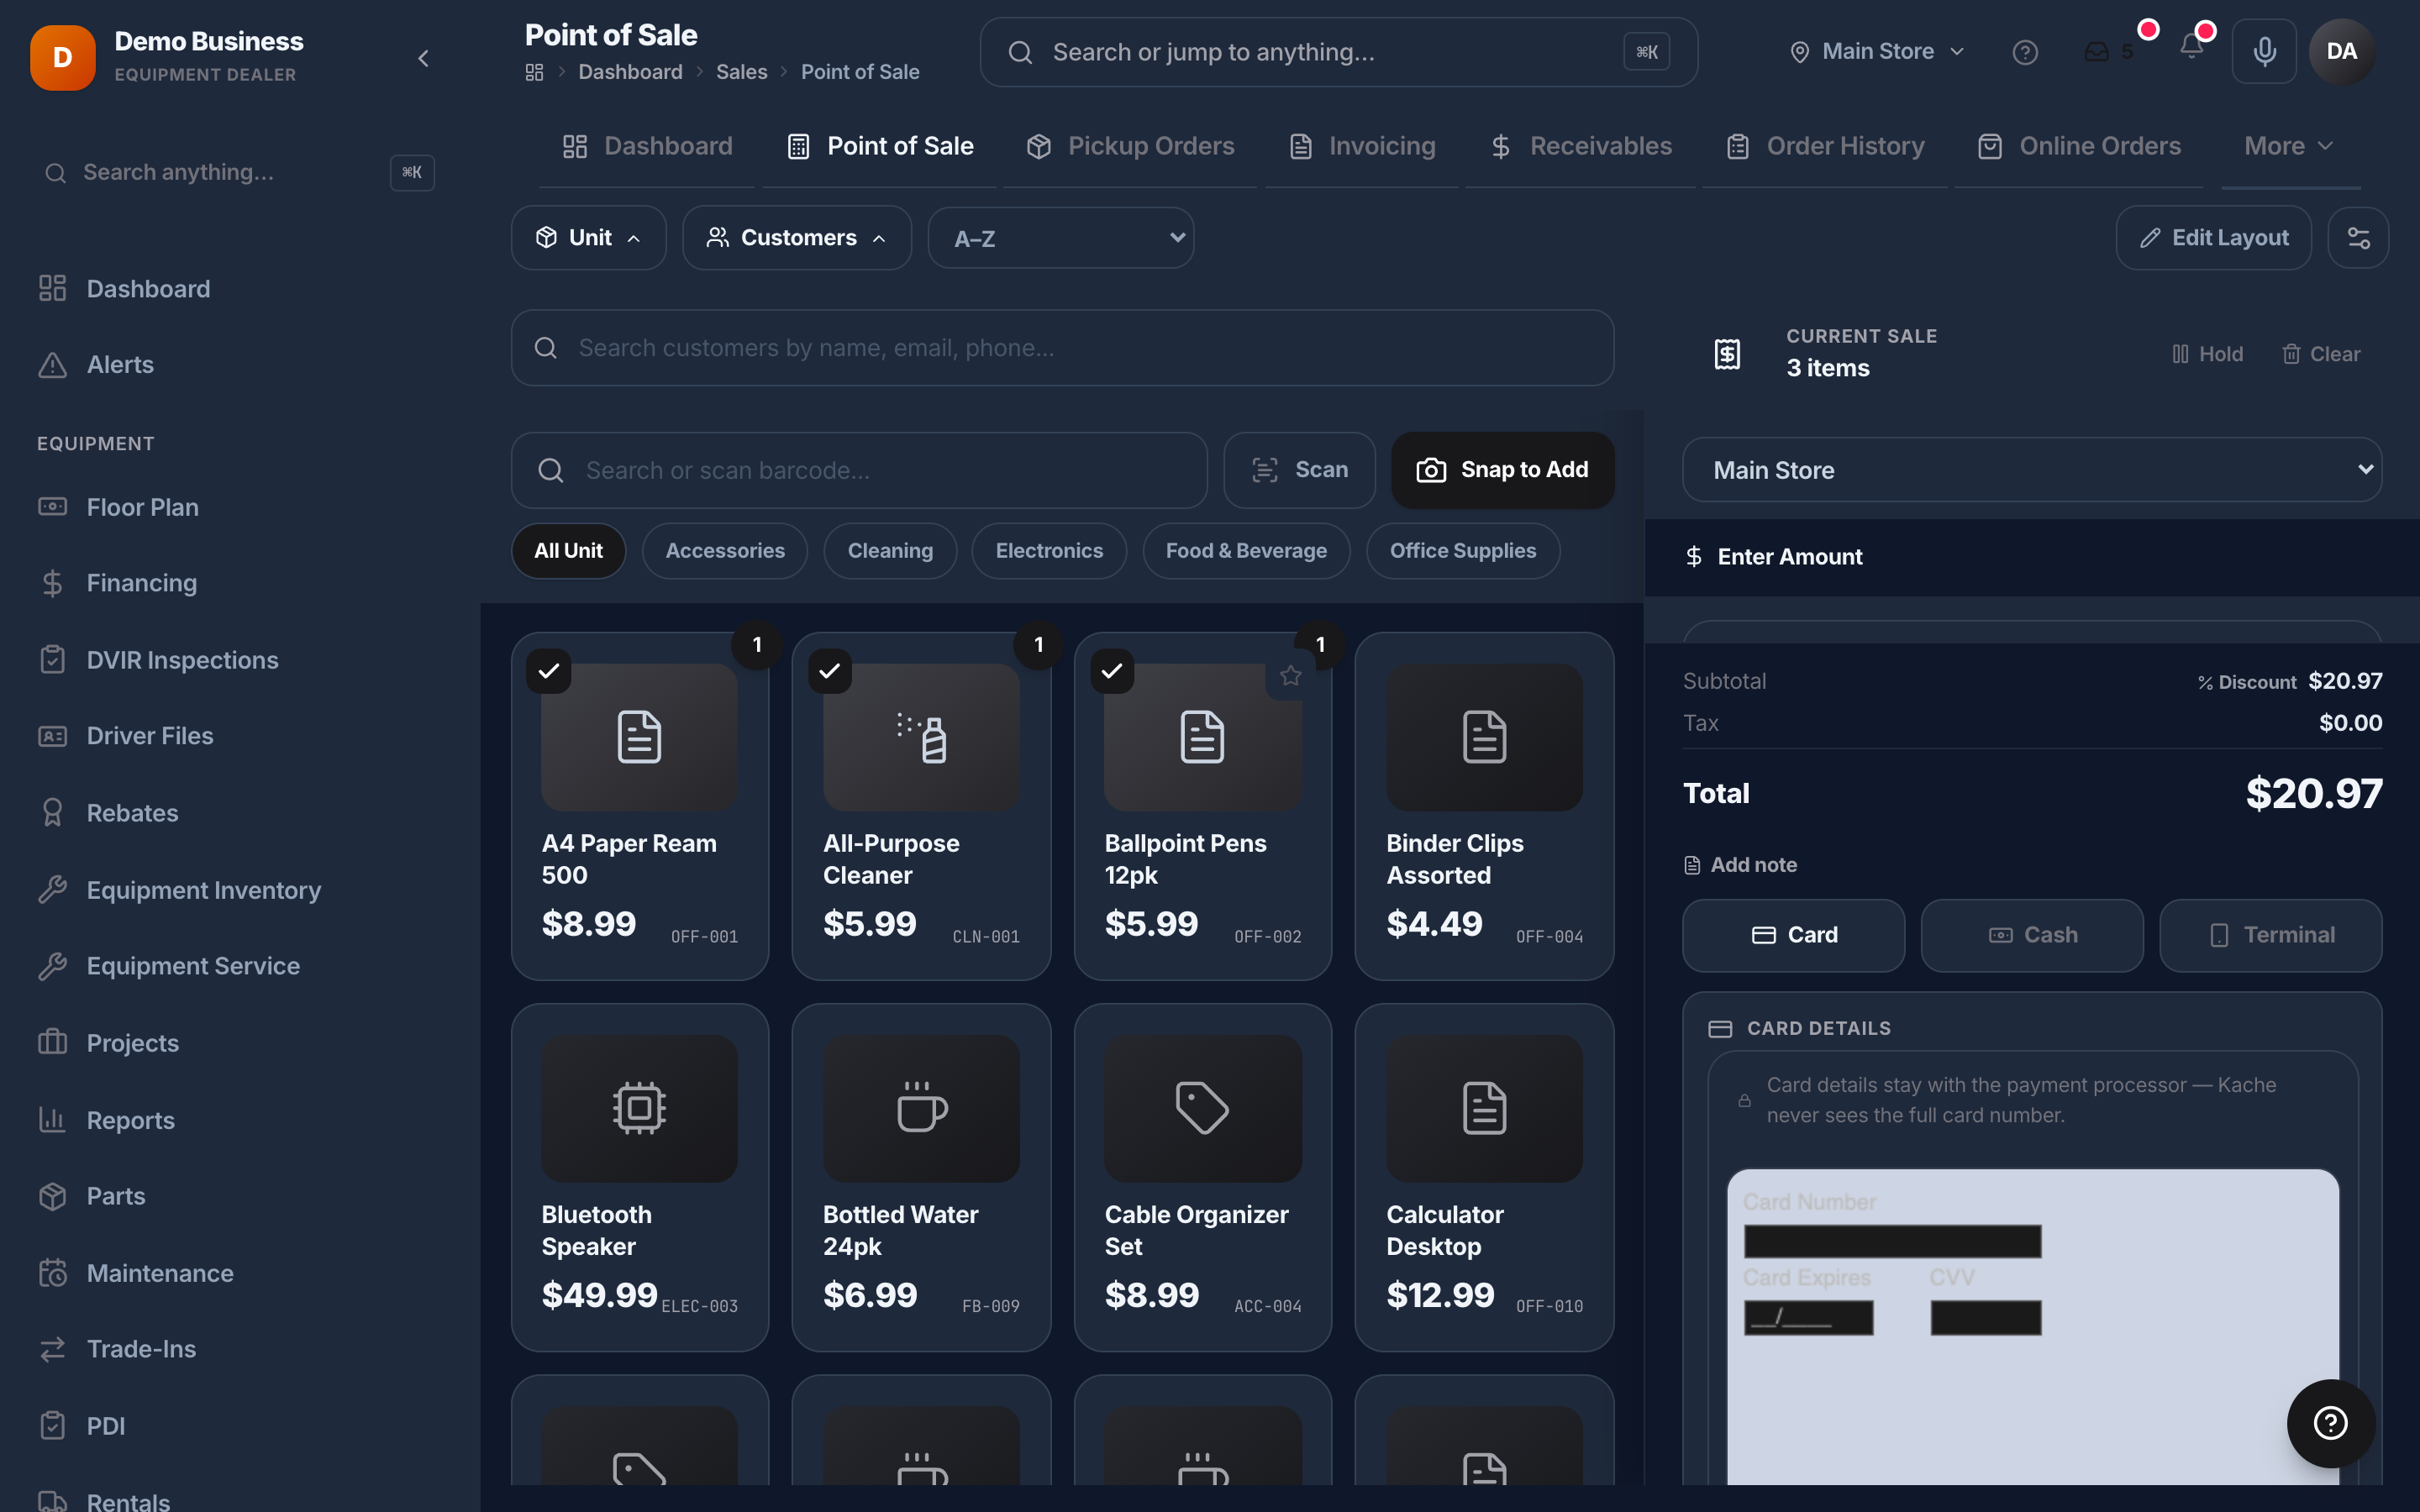Click the current sale receipt icon

(x=1727, y=353)
